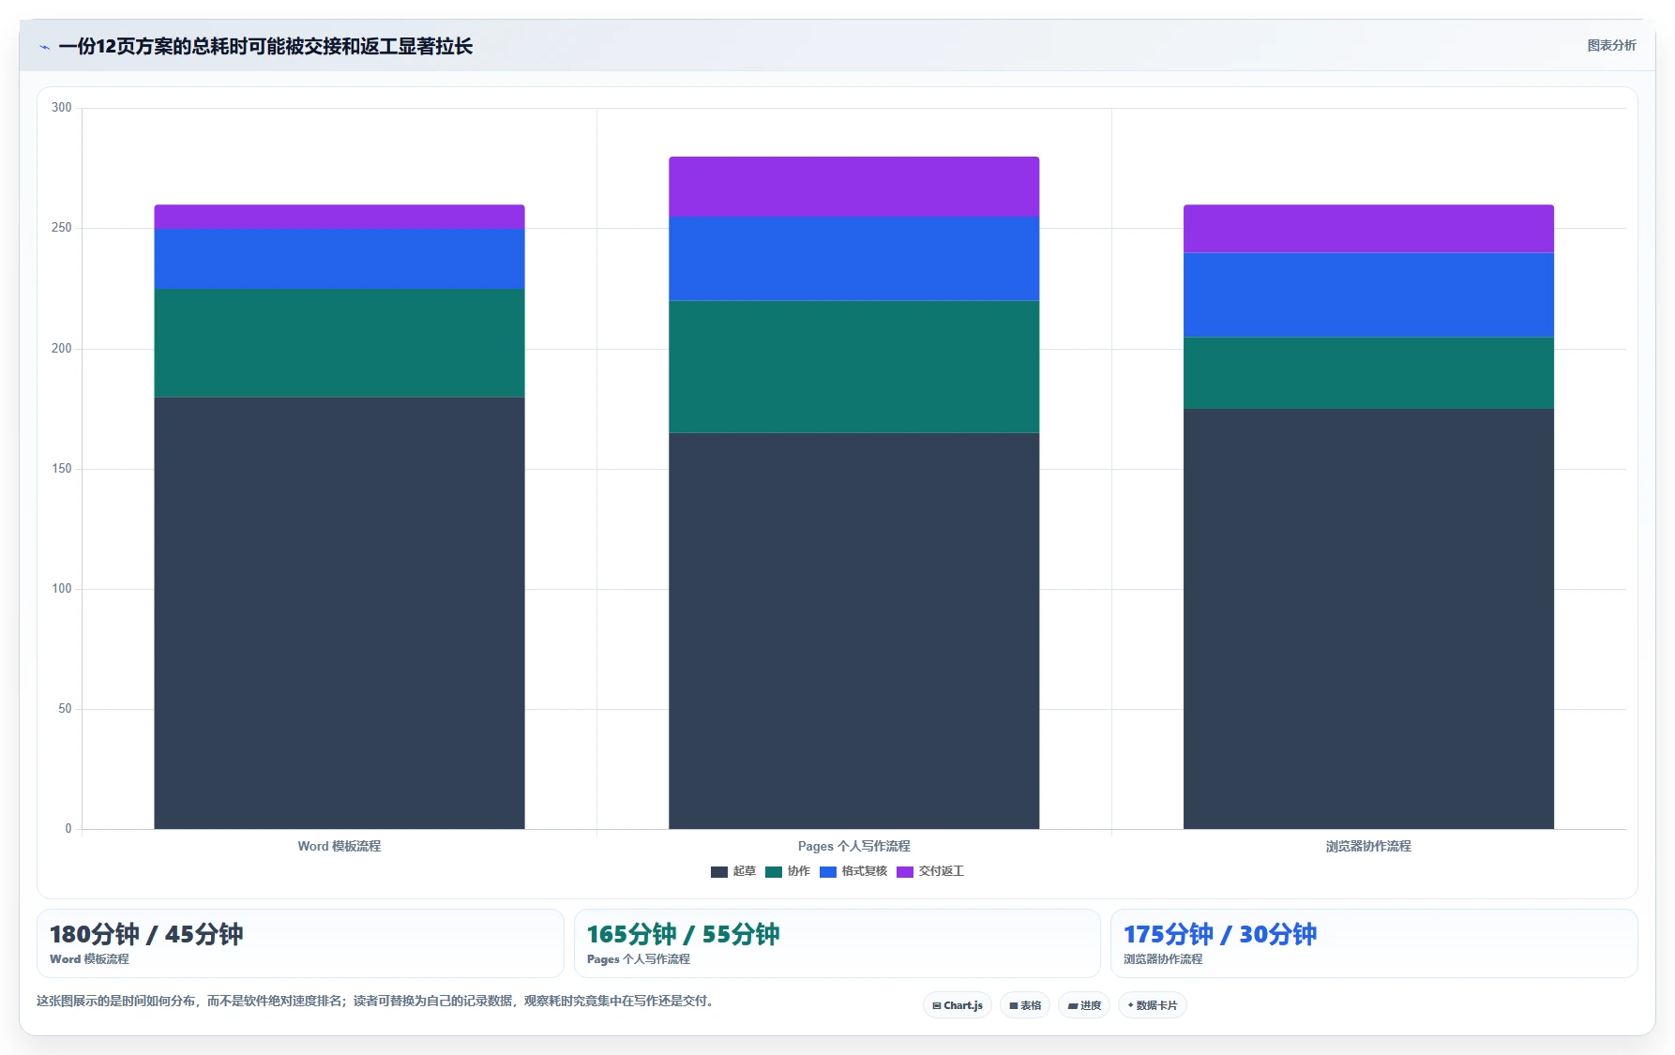Image resolution: width=1675 pixels, height=1055 pixels.
Task: Click the y-axis value 150
Action: point(62,469)
